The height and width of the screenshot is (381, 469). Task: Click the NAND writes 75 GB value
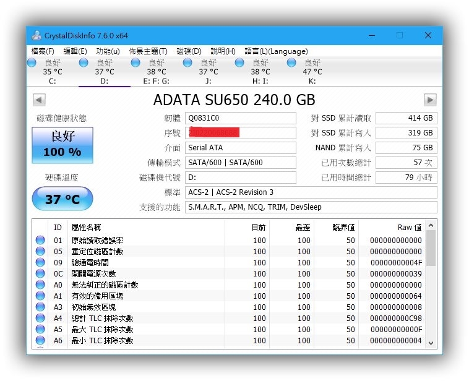coord(407,148)
